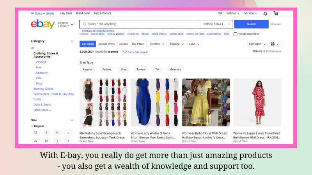Click the blue Search button
Image resolution: width=312 pixels, height=175 pixels.
pyautogui.click(x=251, y=24)
